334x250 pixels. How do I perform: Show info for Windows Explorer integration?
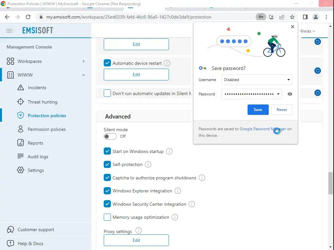click(178, 191)
